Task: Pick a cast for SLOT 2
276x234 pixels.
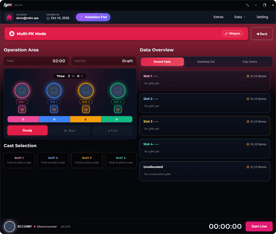Action: tap(53, 160)
